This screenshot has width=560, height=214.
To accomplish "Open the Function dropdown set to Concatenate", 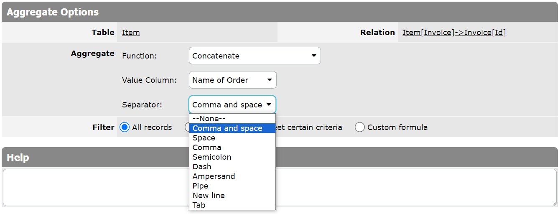I will pos(255,56).
